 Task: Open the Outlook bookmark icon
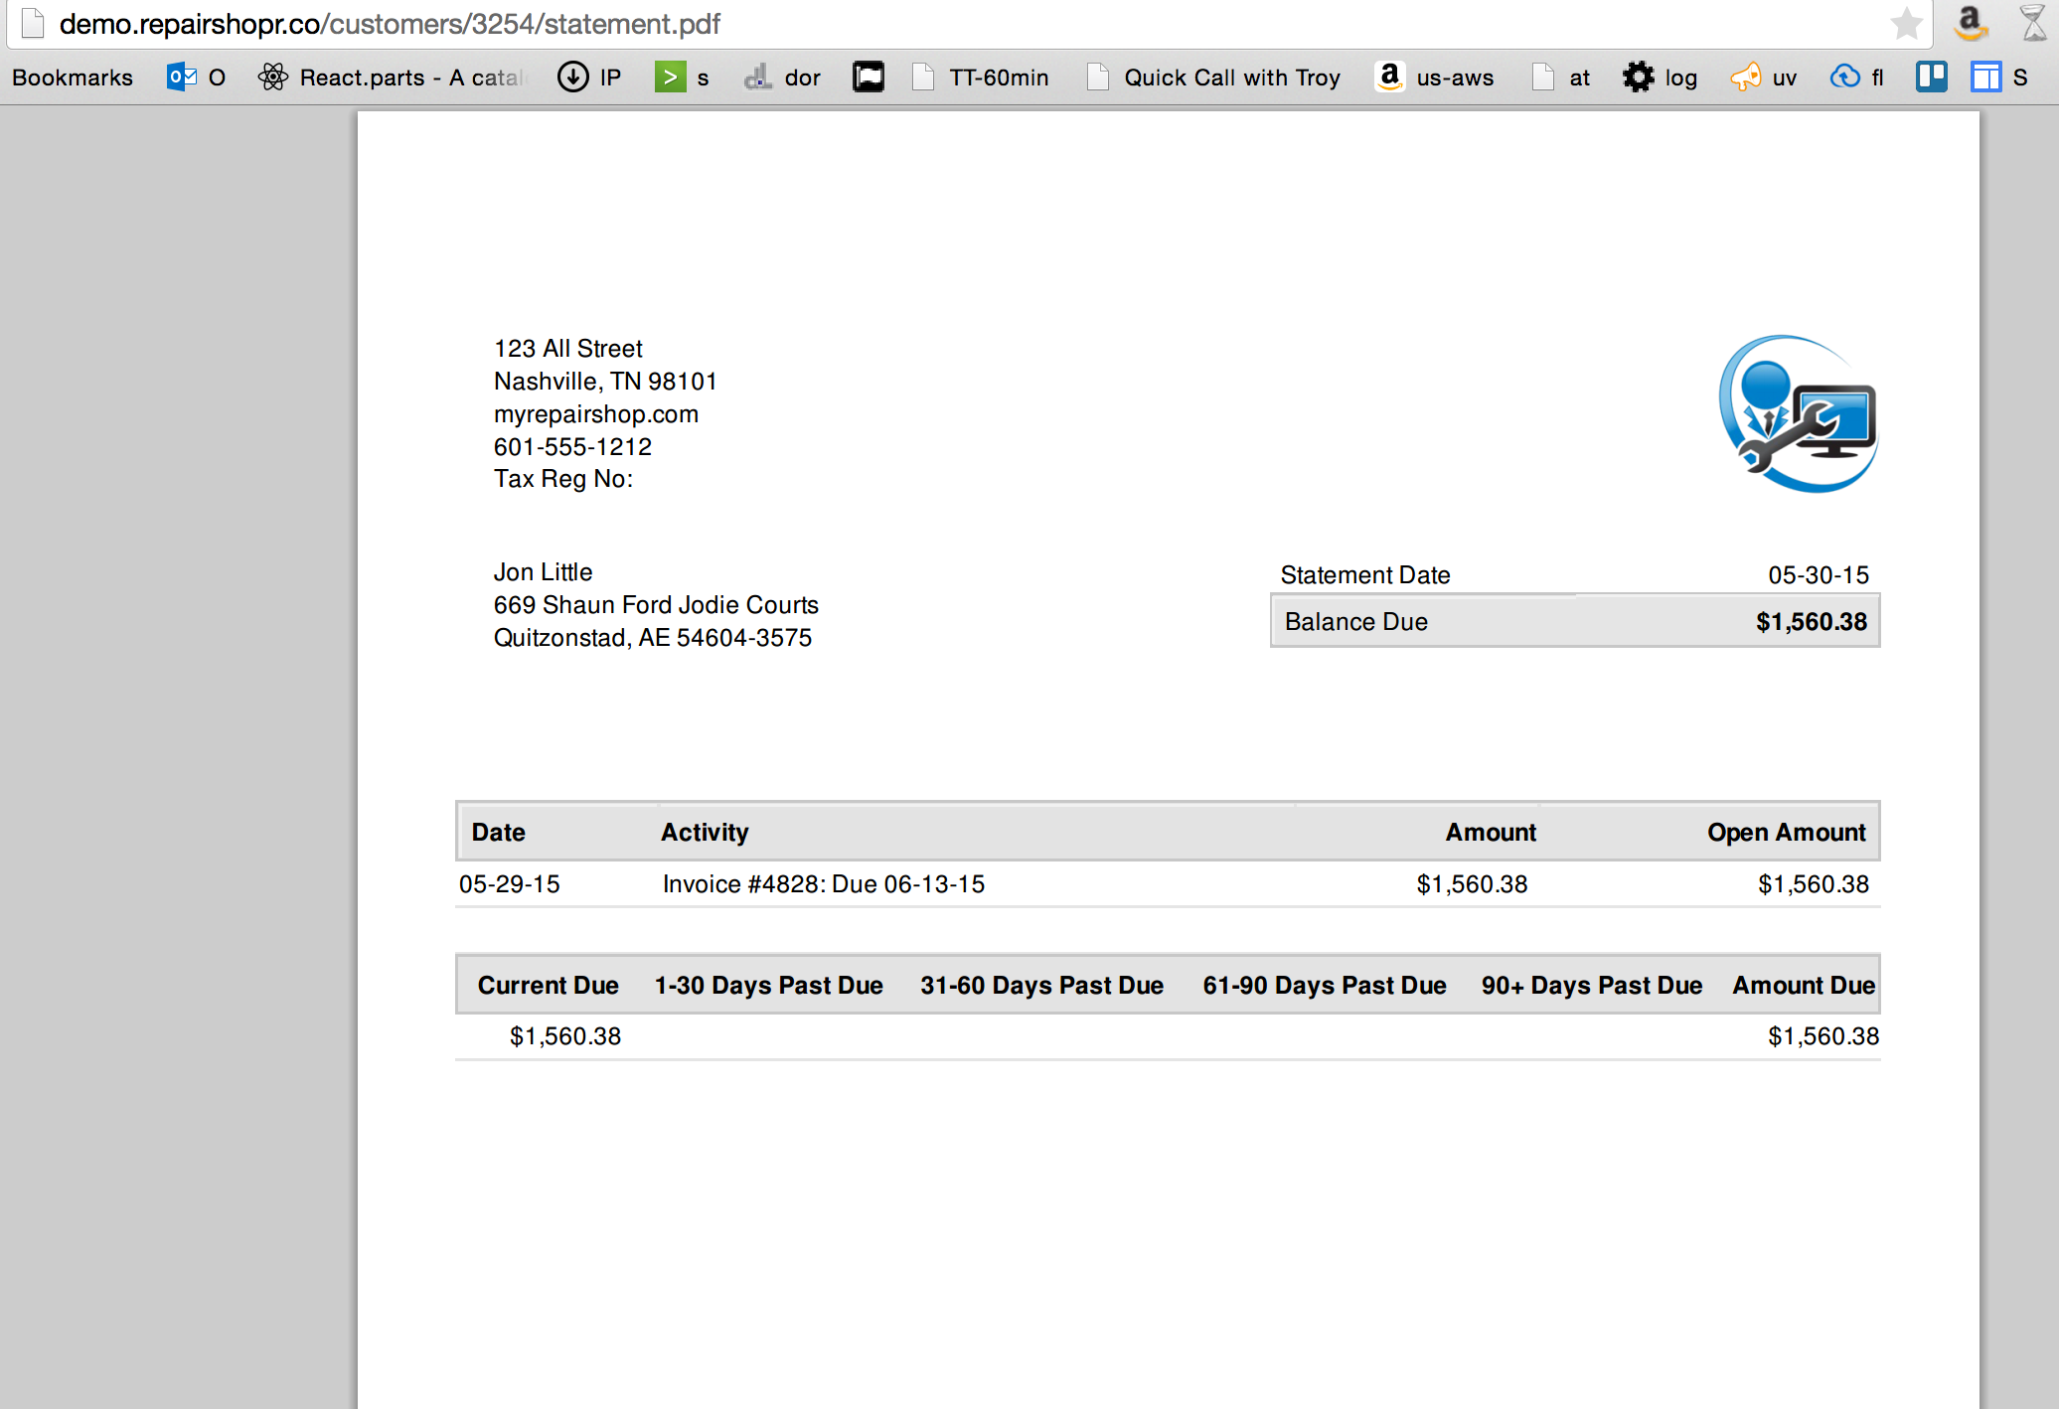(x=182, y=78)
